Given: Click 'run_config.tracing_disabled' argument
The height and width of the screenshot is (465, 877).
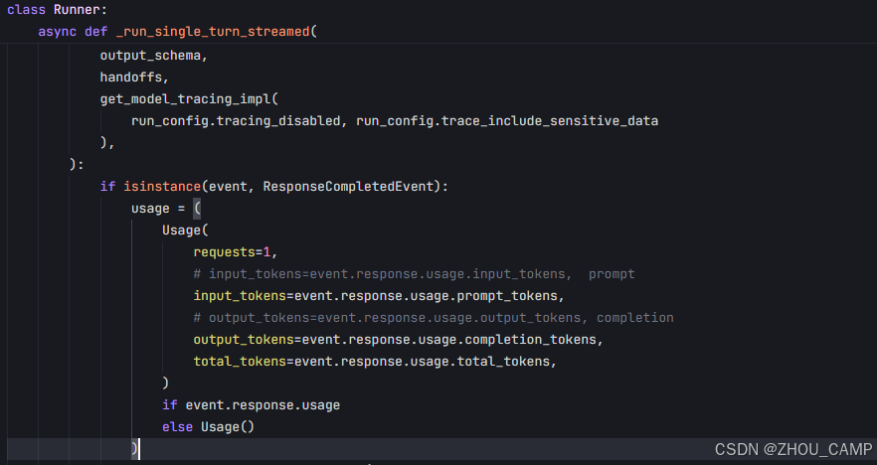Looking at the screenshot, I should (x=236, y=121).
